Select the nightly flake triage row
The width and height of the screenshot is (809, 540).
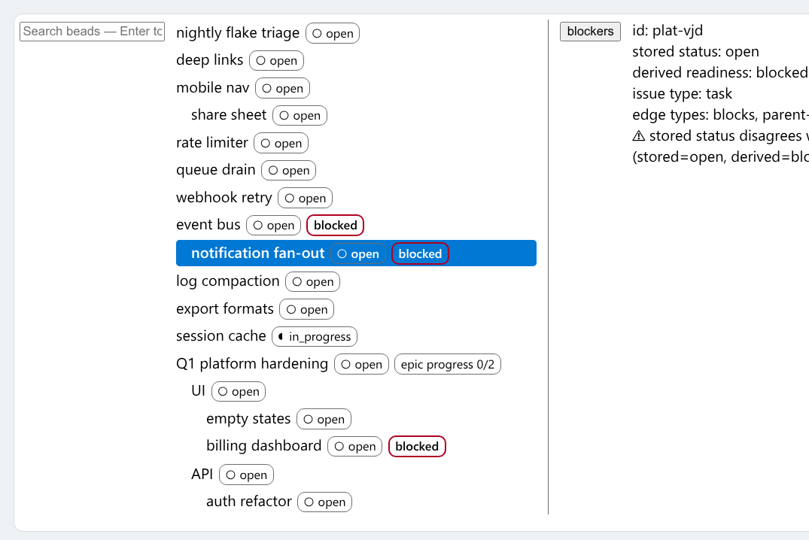click(356, 33)
